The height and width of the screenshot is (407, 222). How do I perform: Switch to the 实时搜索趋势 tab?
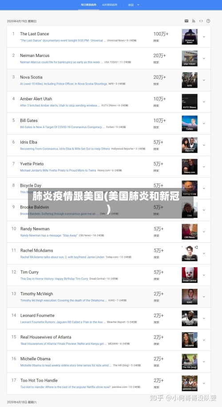110,5
